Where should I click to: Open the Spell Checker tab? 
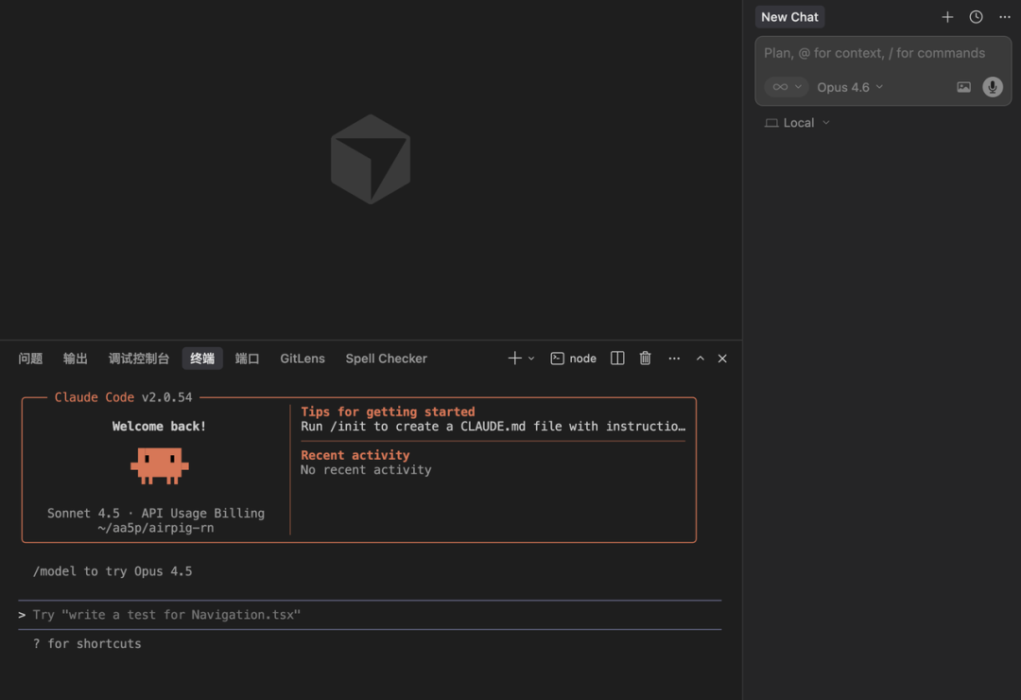coord(386,359)
